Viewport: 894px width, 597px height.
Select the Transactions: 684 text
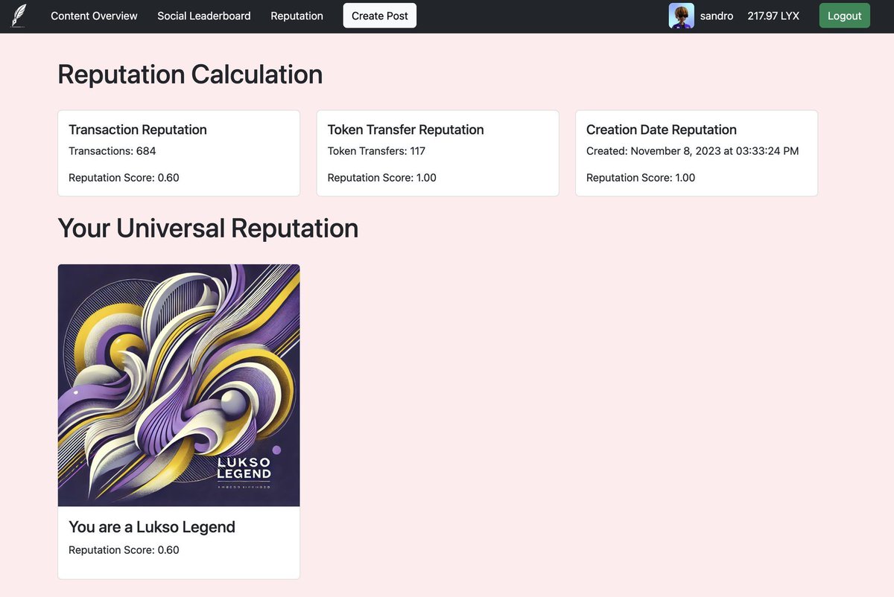[x=112, y=151]
